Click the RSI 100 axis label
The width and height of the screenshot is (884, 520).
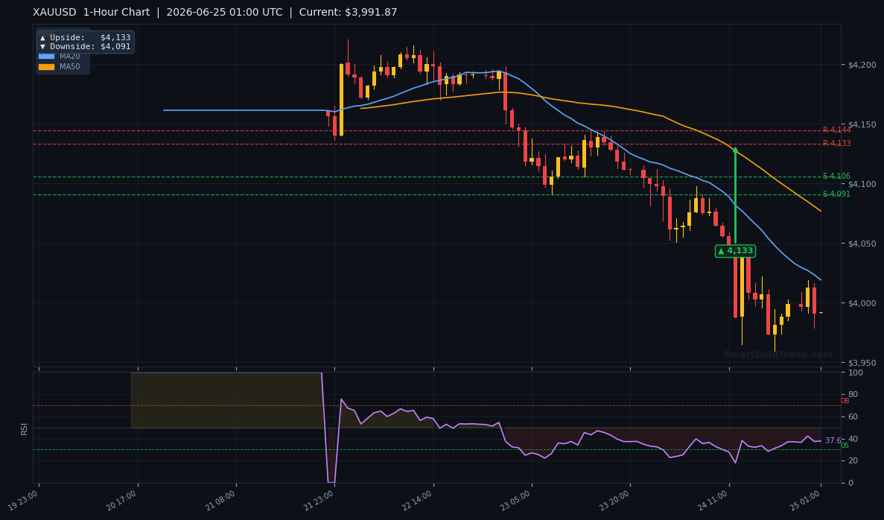point(855,372)
